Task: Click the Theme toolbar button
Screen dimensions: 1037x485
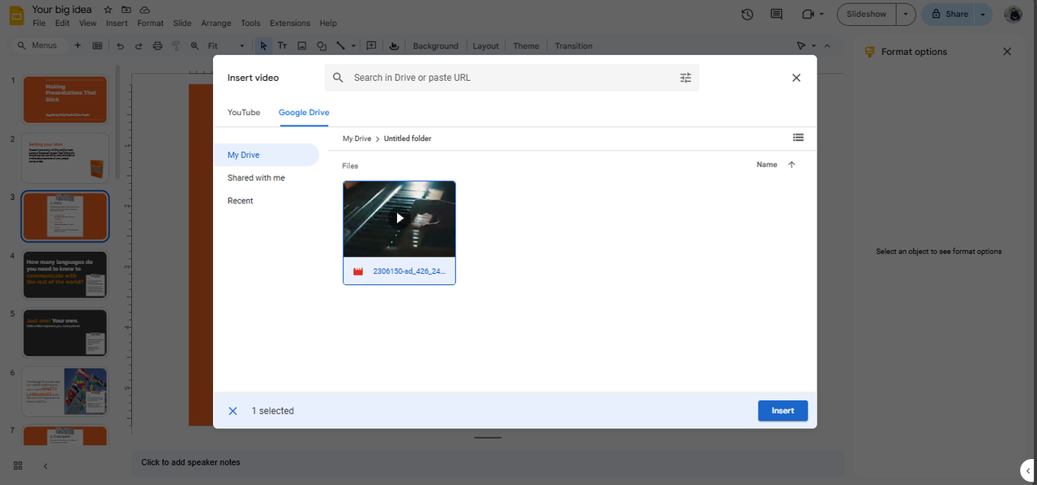Action: 526,46
